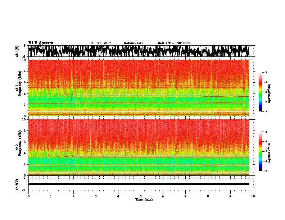The height and width of the screenshot is (220, 285).
Task: Click inside the ch.2 spectrogram panel
Action: [x=139, y=147]
